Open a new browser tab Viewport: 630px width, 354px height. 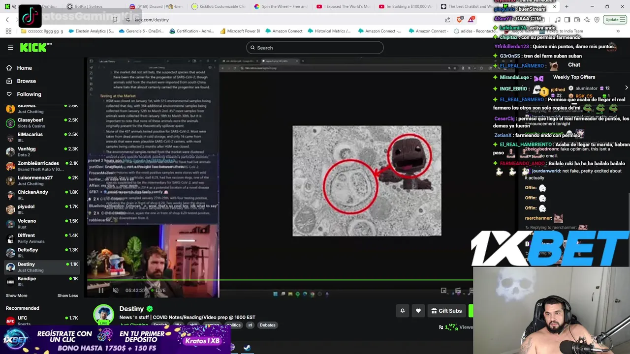(x=567, y=6)
